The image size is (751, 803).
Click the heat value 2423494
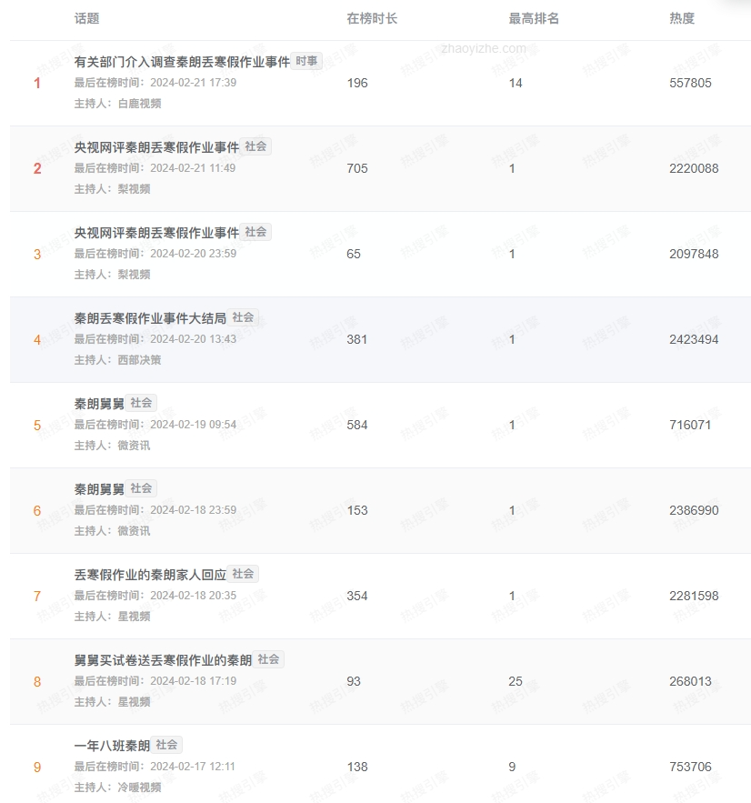[694, 339]
